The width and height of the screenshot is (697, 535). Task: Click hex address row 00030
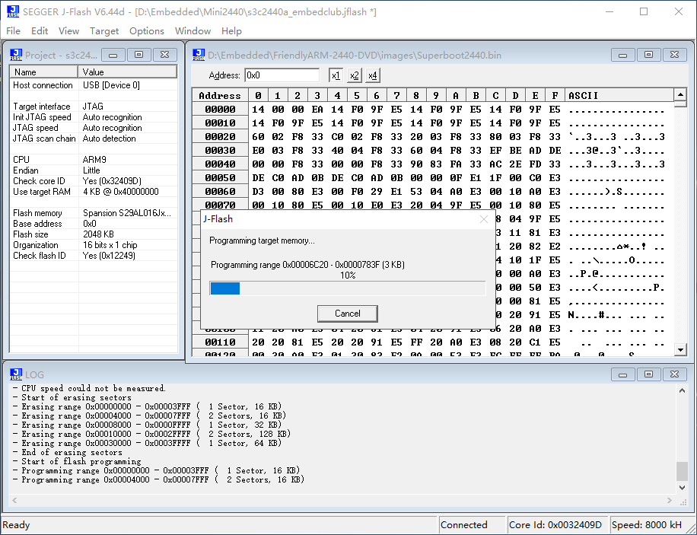click(220, 151)
